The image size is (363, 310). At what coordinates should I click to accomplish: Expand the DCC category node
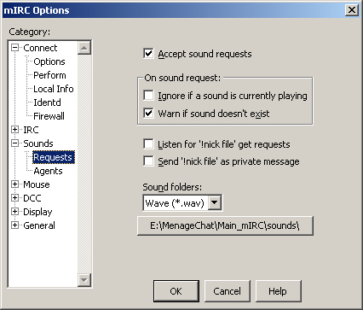[15, 198]
